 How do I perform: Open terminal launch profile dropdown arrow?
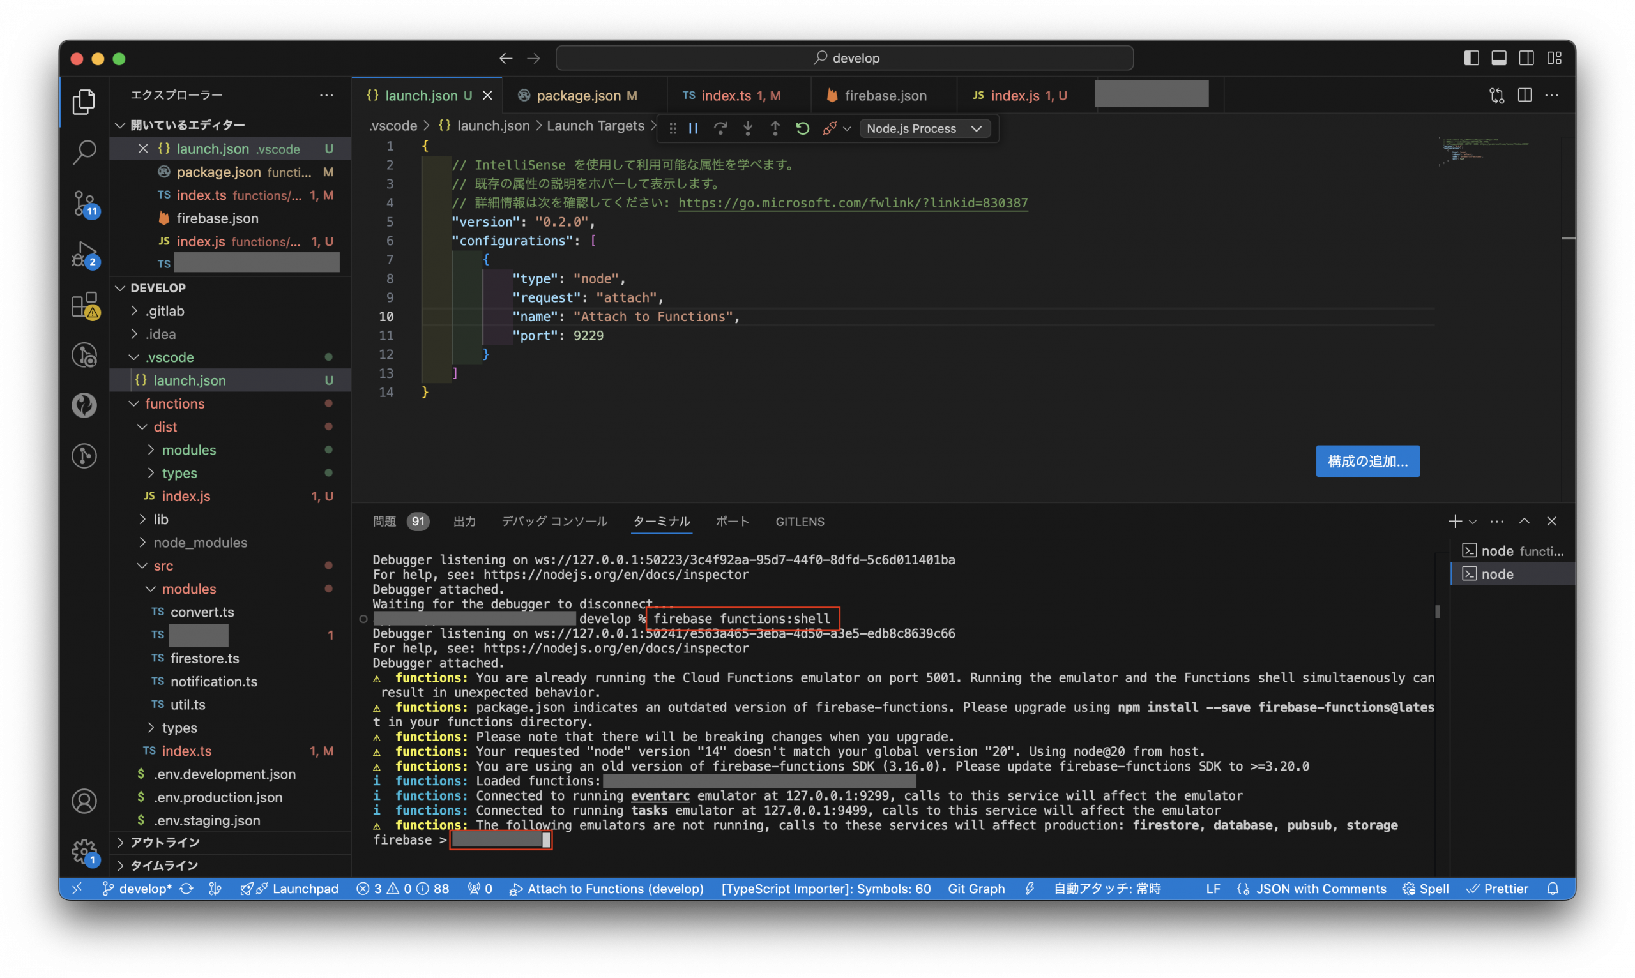click(x=1473, y=522)
